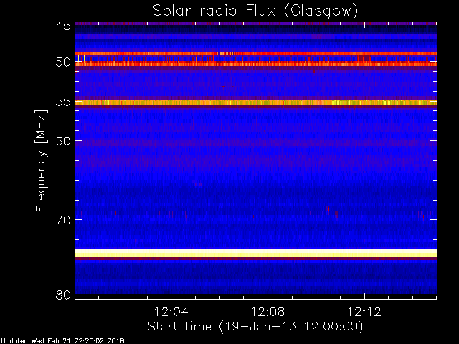459x344 pixels.
Task: Click the yellow emission band at 55 MHz
Action: coord(256,102)
